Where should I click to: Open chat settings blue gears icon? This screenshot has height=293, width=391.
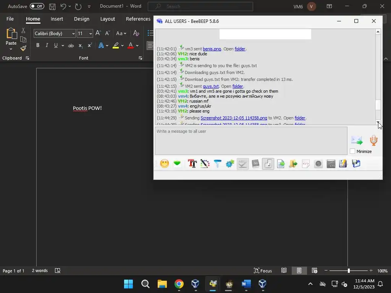coord(230,164)
